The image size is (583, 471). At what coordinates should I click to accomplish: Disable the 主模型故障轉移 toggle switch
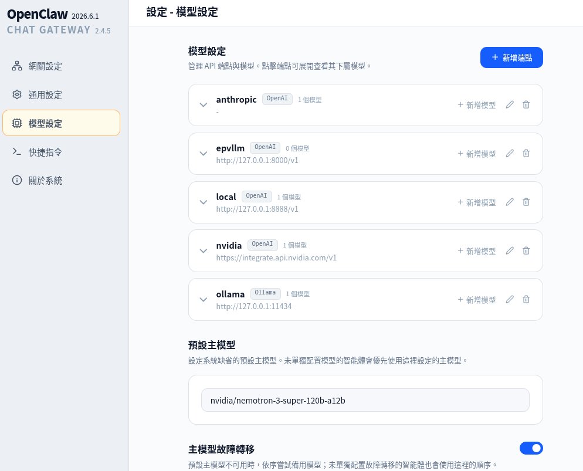(x=531, y=448)
